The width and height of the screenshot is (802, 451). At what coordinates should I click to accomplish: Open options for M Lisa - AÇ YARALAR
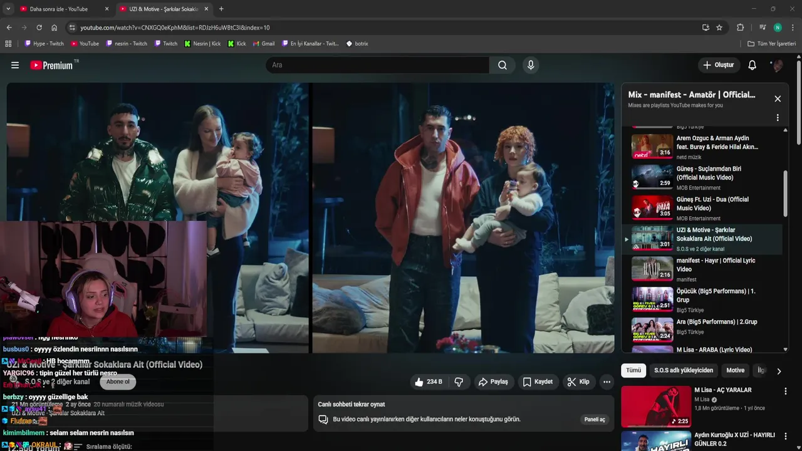point(785,391)
